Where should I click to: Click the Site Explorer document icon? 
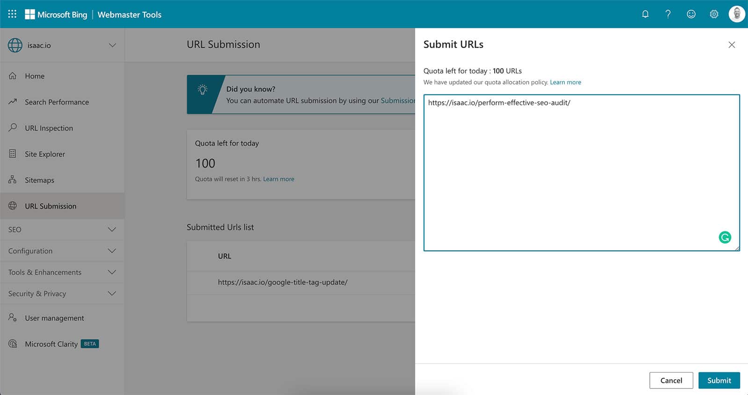pyautogui.click(x=13, y=154)
